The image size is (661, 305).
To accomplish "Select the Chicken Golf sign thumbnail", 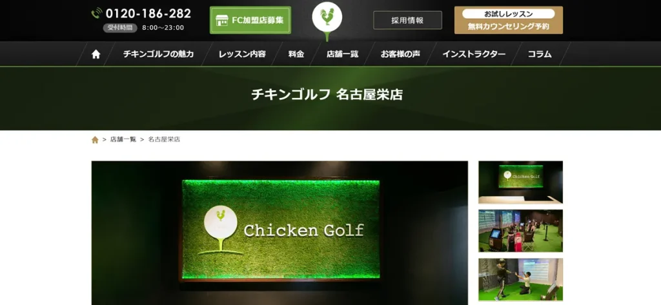I will 521,182.
